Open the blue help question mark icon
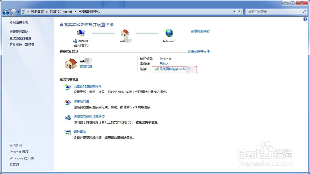 305,19
